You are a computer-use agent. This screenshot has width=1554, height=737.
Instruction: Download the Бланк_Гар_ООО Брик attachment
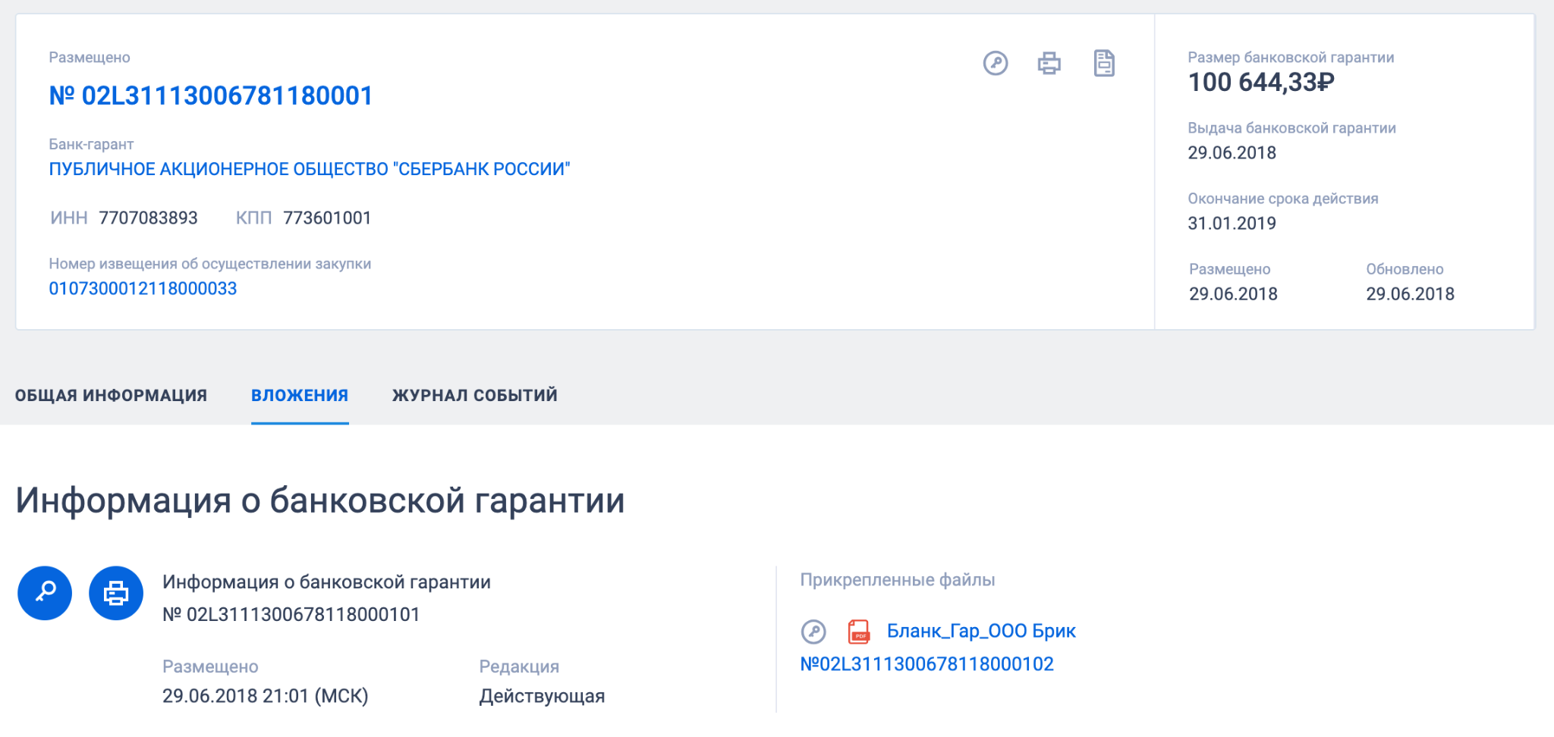click(x=981, y=631)
